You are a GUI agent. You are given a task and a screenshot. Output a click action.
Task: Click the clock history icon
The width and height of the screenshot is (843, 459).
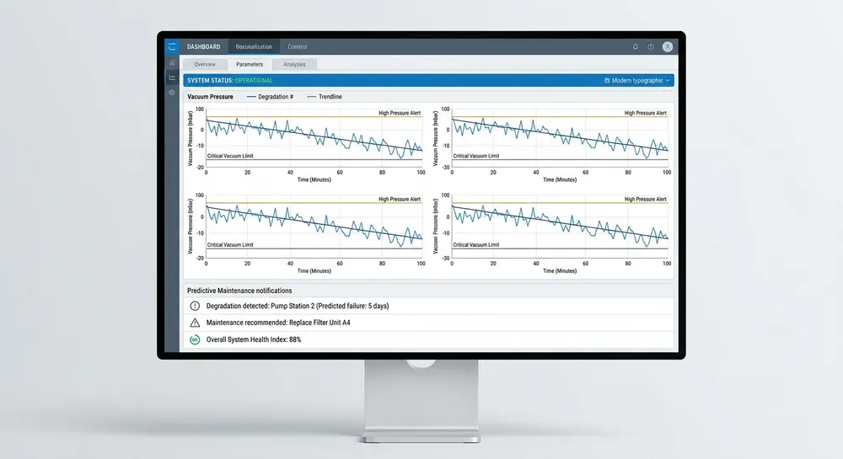pyautogui.click(x=651, y=46)
